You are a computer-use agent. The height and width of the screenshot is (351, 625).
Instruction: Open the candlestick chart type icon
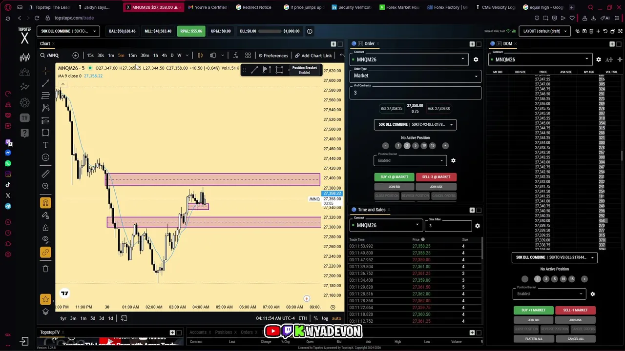pyautogui.click(x=200, y=56)
